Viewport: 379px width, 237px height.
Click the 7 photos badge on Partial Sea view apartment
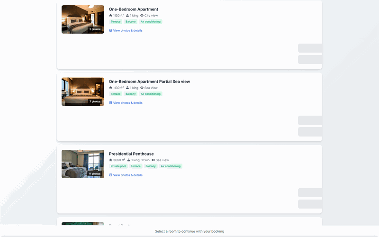[95, 101]
